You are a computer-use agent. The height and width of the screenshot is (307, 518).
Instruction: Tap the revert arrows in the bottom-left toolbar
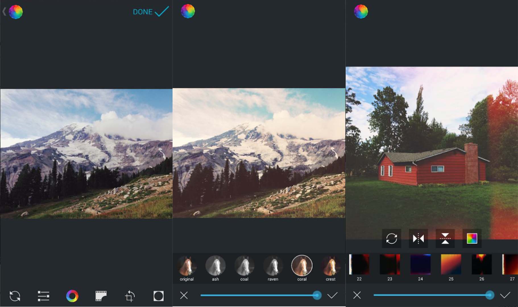point(15,296)
